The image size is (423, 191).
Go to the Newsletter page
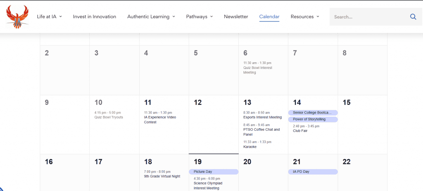click(236, 17)
